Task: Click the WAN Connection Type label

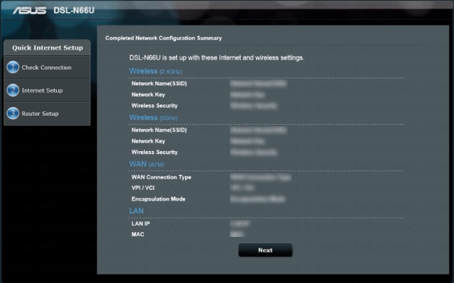Action: point(161,177)
